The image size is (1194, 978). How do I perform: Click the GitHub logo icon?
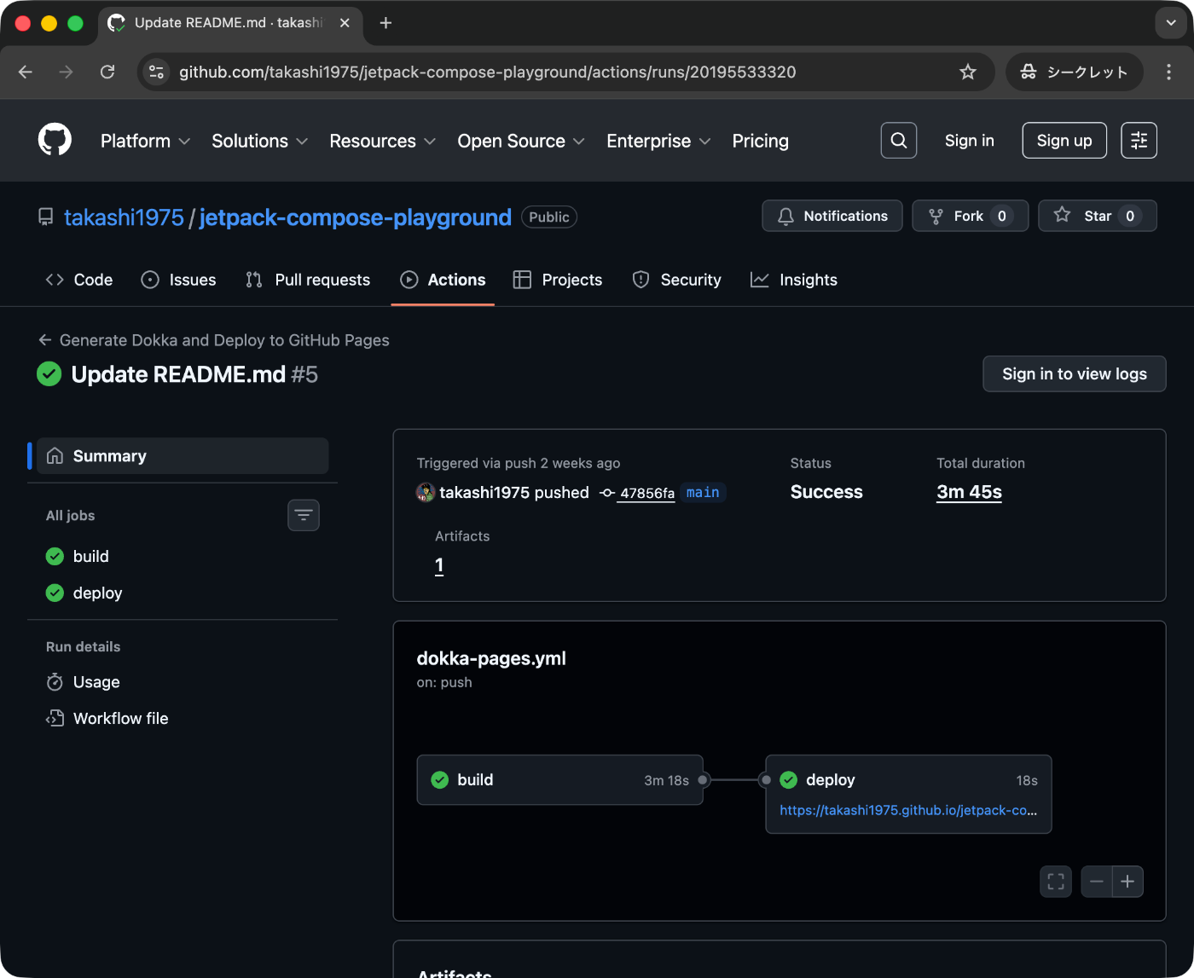tap(55, 140)
